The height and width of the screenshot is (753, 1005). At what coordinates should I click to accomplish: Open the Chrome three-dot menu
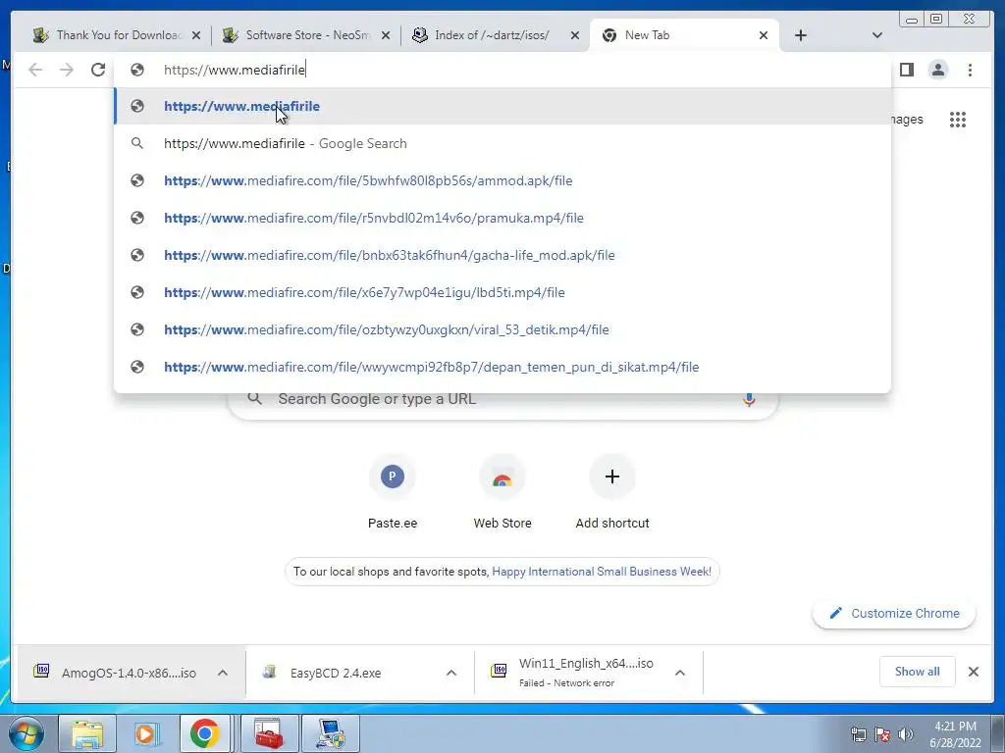pos(970,70)
